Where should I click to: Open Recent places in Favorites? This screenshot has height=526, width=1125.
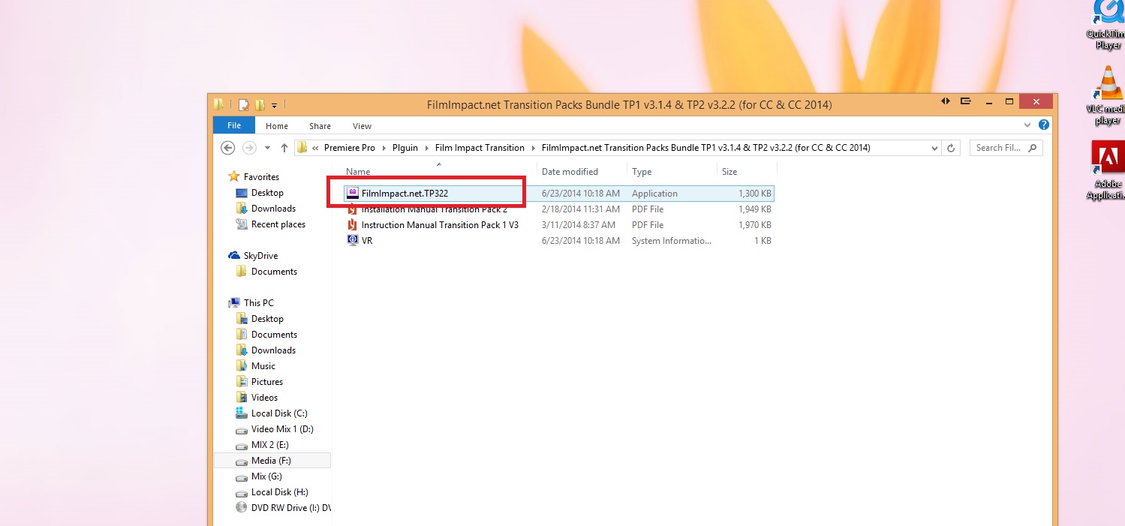point(278,224)
